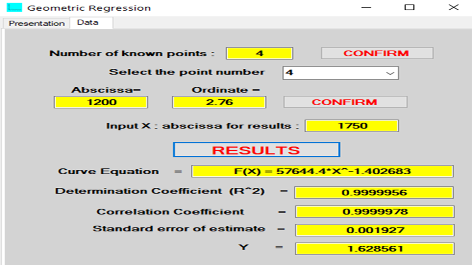This screenshot has width=472, height=265.
Task: Click the Determination Coefficient value 0.9999956
Action: click(374, 193)
